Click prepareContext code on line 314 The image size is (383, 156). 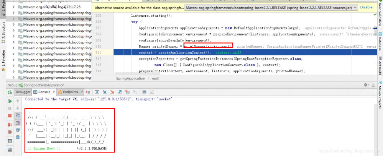(x=222, y=71)
